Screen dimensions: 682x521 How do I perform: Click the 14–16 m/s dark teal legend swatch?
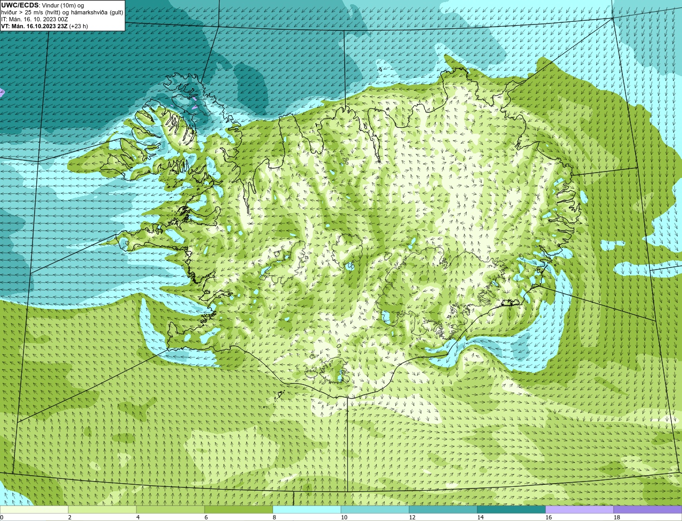pos(511,509)
